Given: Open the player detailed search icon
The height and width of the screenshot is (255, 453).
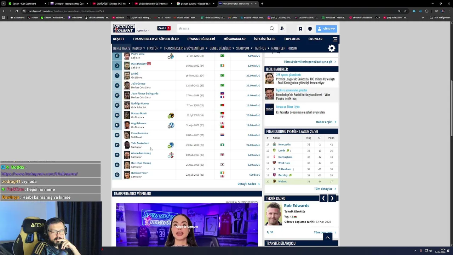Looking at the screenshot, I should (x=282, y=28).
